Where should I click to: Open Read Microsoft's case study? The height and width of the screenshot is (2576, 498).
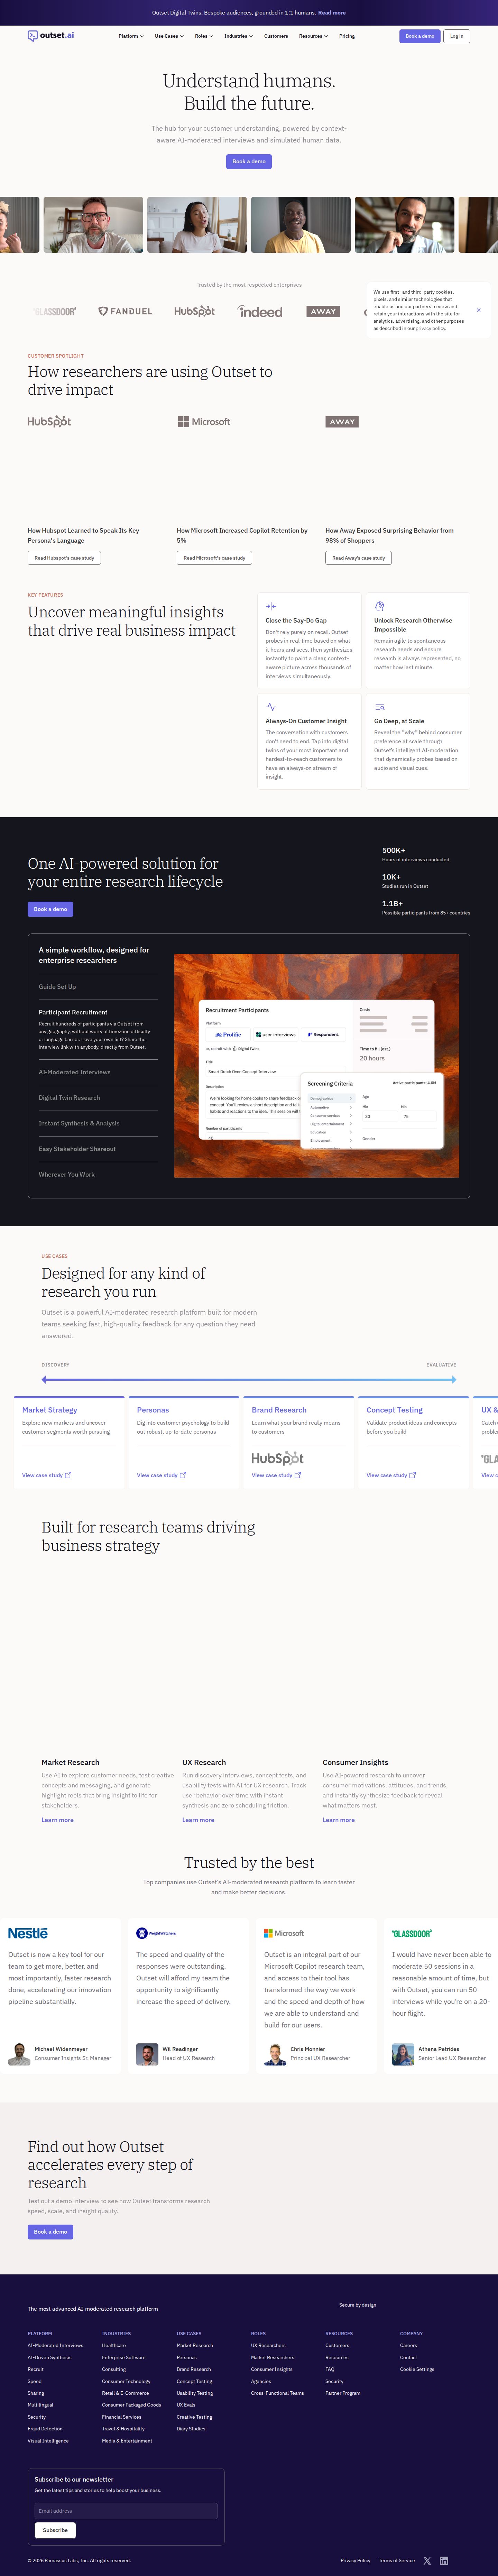214,558
